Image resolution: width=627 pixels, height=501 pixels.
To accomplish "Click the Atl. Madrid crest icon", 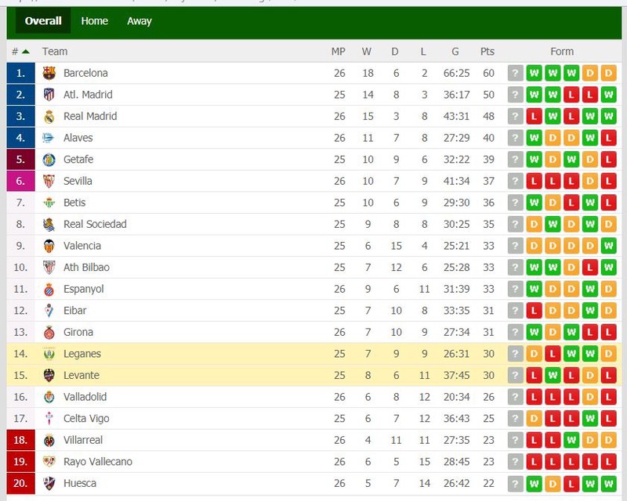I will [x=49, y=95].
